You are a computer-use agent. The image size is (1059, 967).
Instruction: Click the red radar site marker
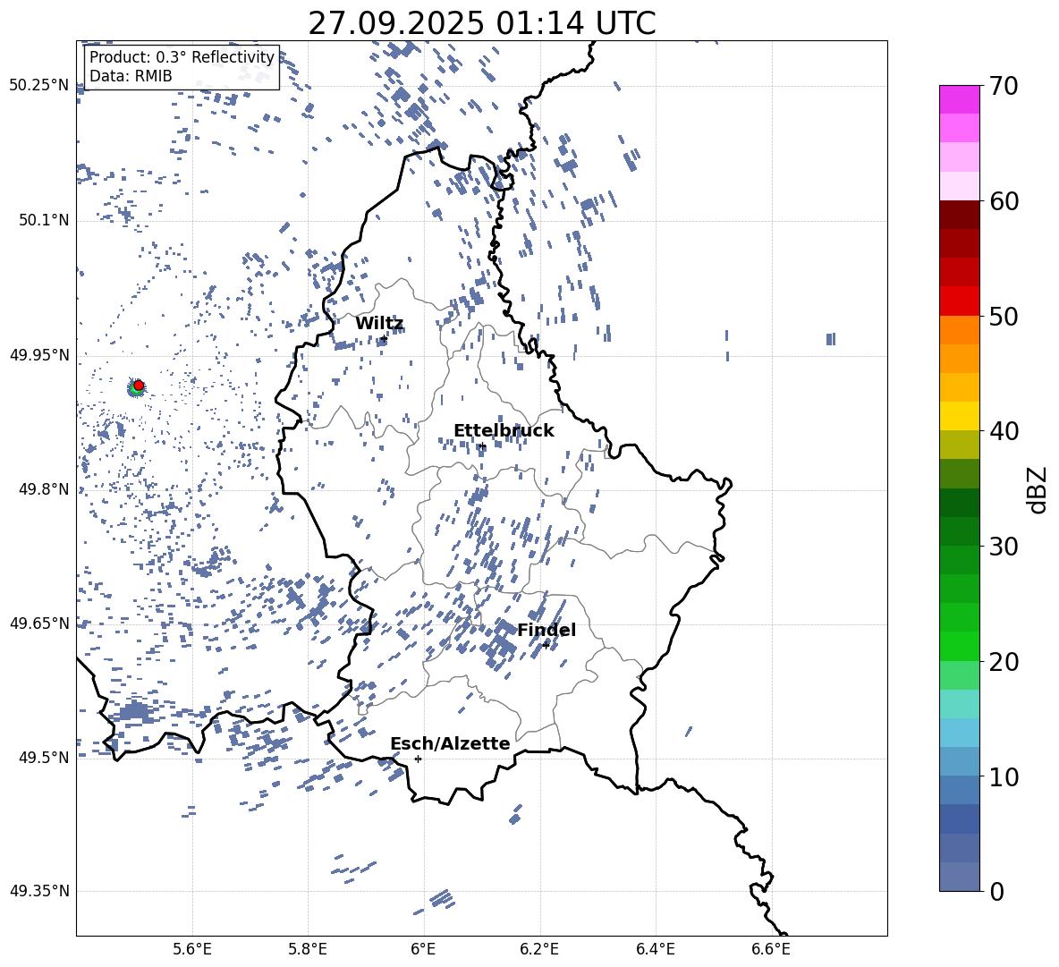(139, 386)
